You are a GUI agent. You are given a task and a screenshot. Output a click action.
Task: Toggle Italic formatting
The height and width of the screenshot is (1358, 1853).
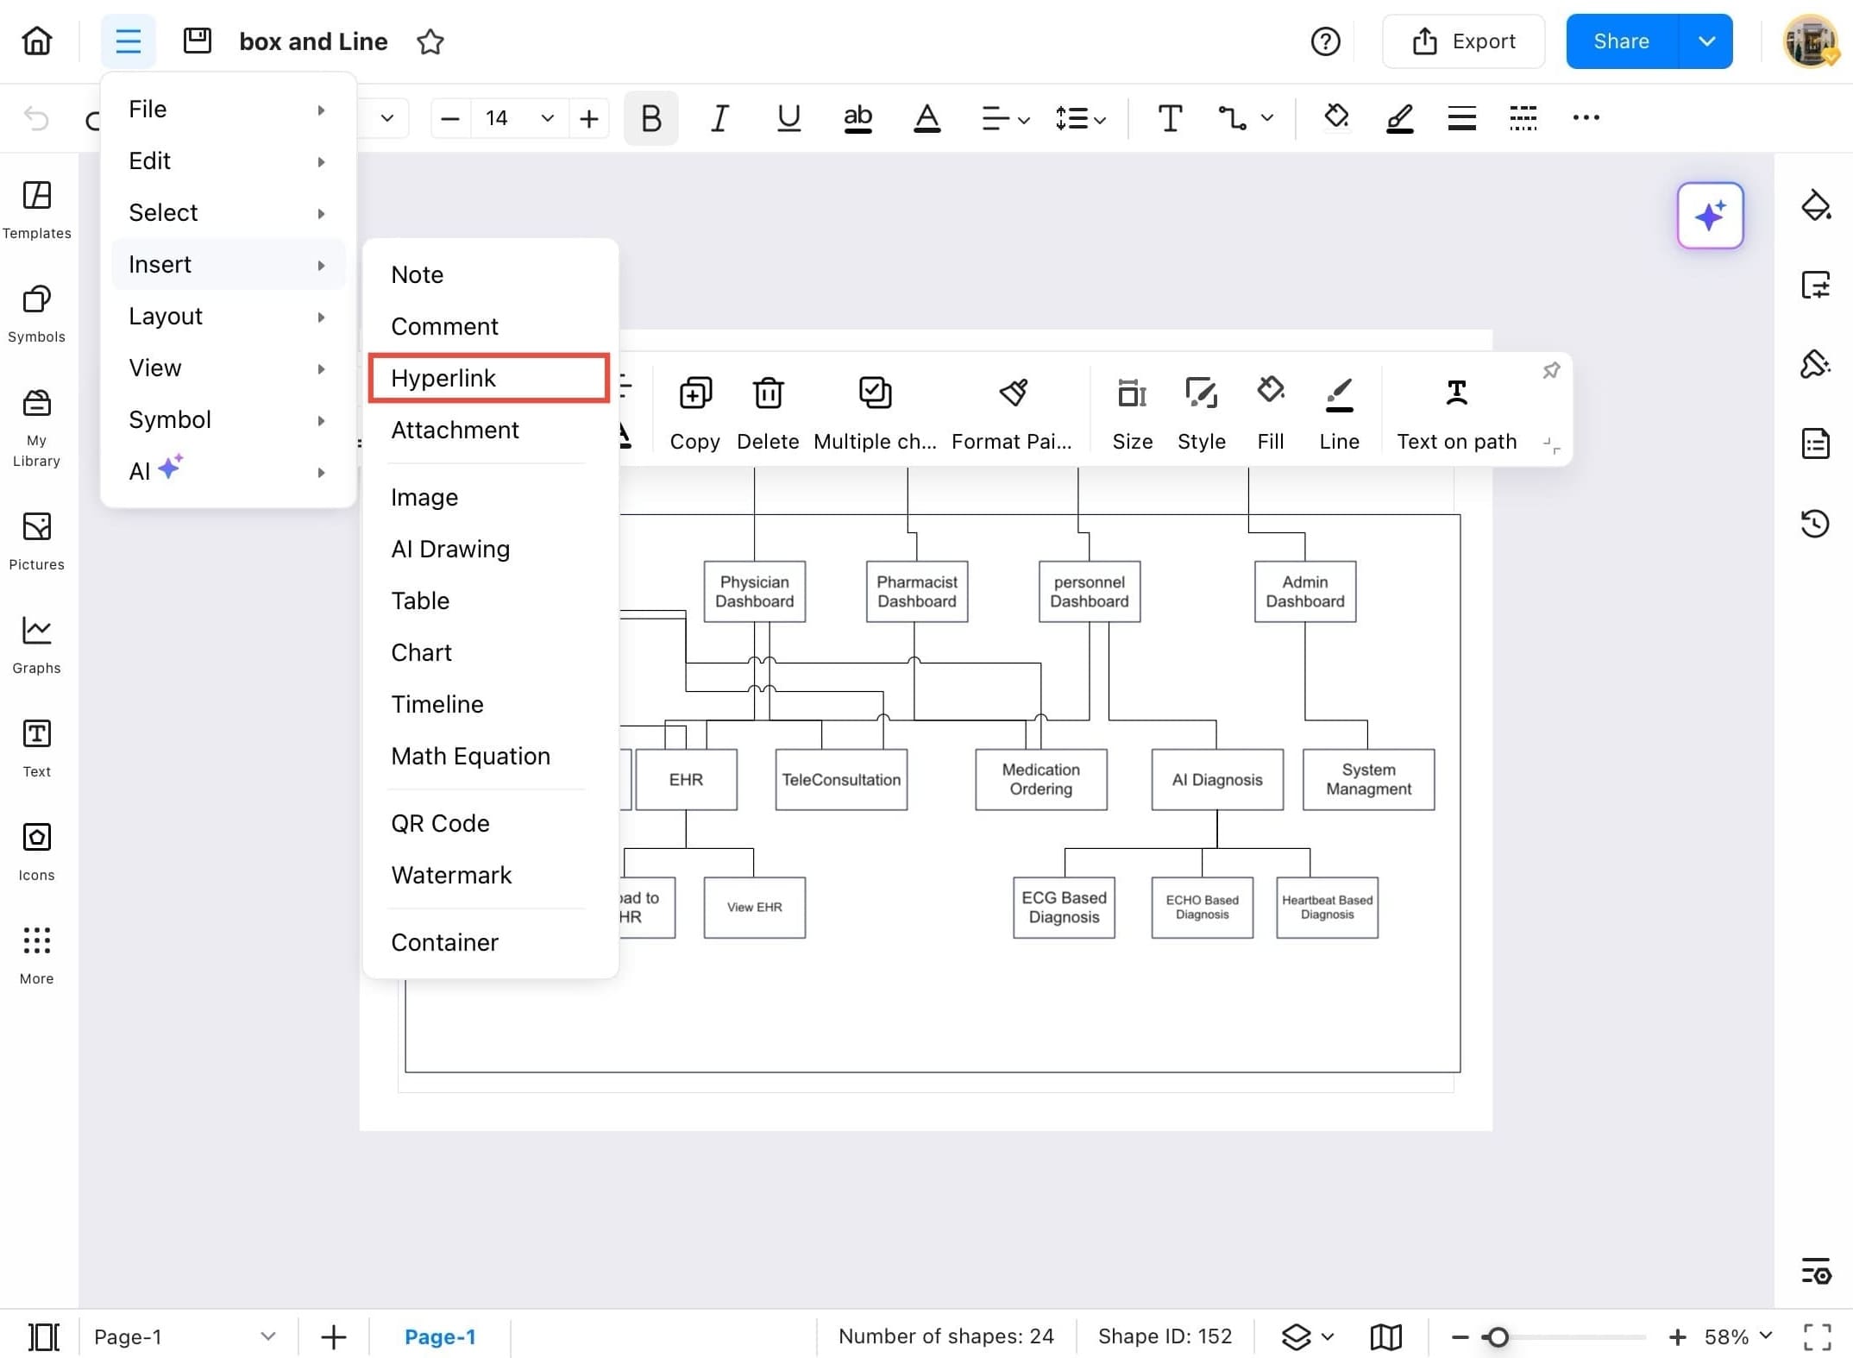(x=719, y=118)
